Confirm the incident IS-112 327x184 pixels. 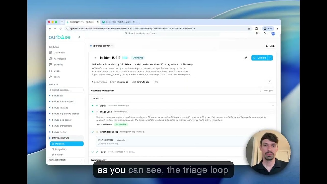tap(260, 58)
